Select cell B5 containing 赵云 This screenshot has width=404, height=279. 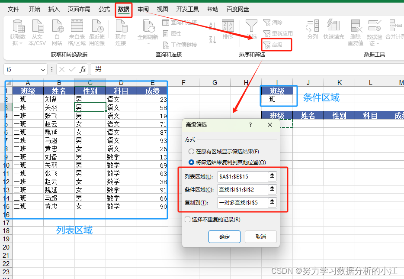(x=59, y=124)
